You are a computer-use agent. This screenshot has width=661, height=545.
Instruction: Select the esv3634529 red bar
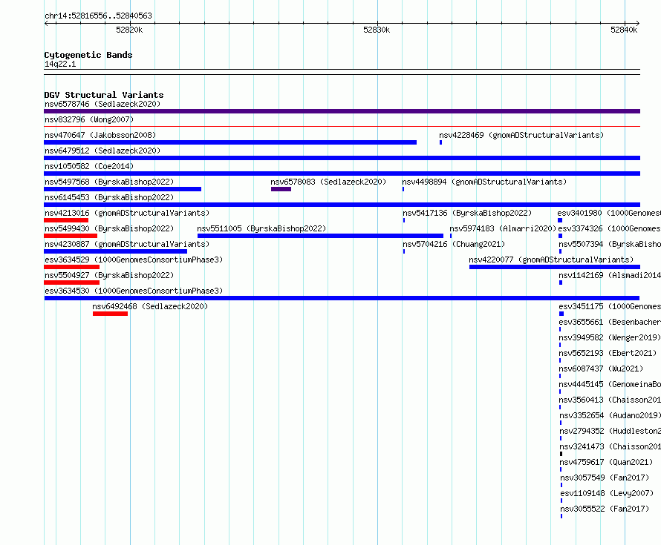[x=71, y=267]
